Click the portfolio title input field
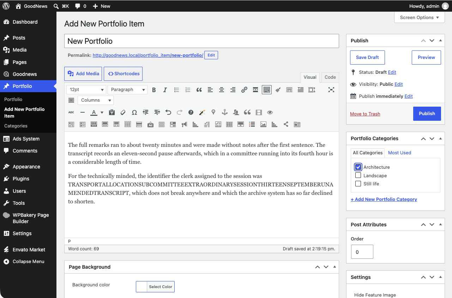This screenshot has height=298, width=452. tap(201, 41)
